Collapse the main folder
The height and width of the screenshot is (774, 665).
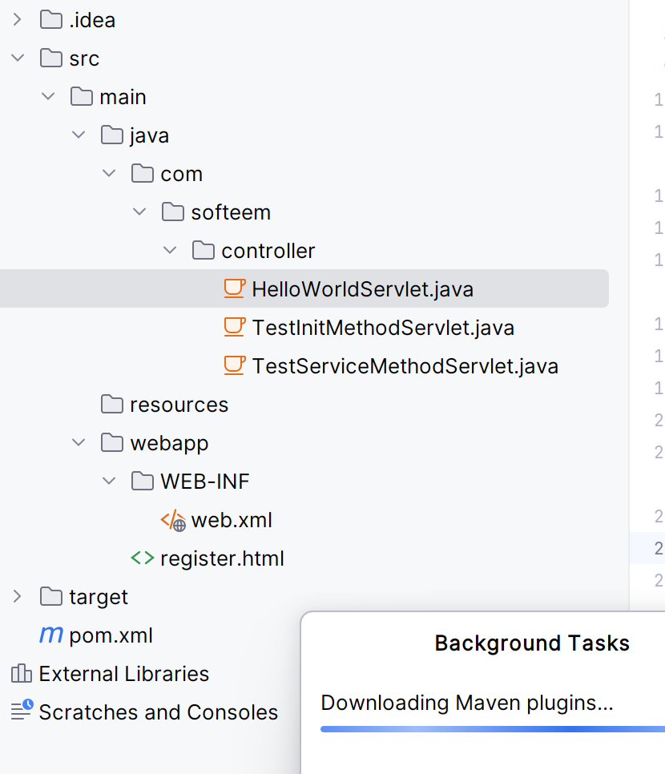point(48,96)
